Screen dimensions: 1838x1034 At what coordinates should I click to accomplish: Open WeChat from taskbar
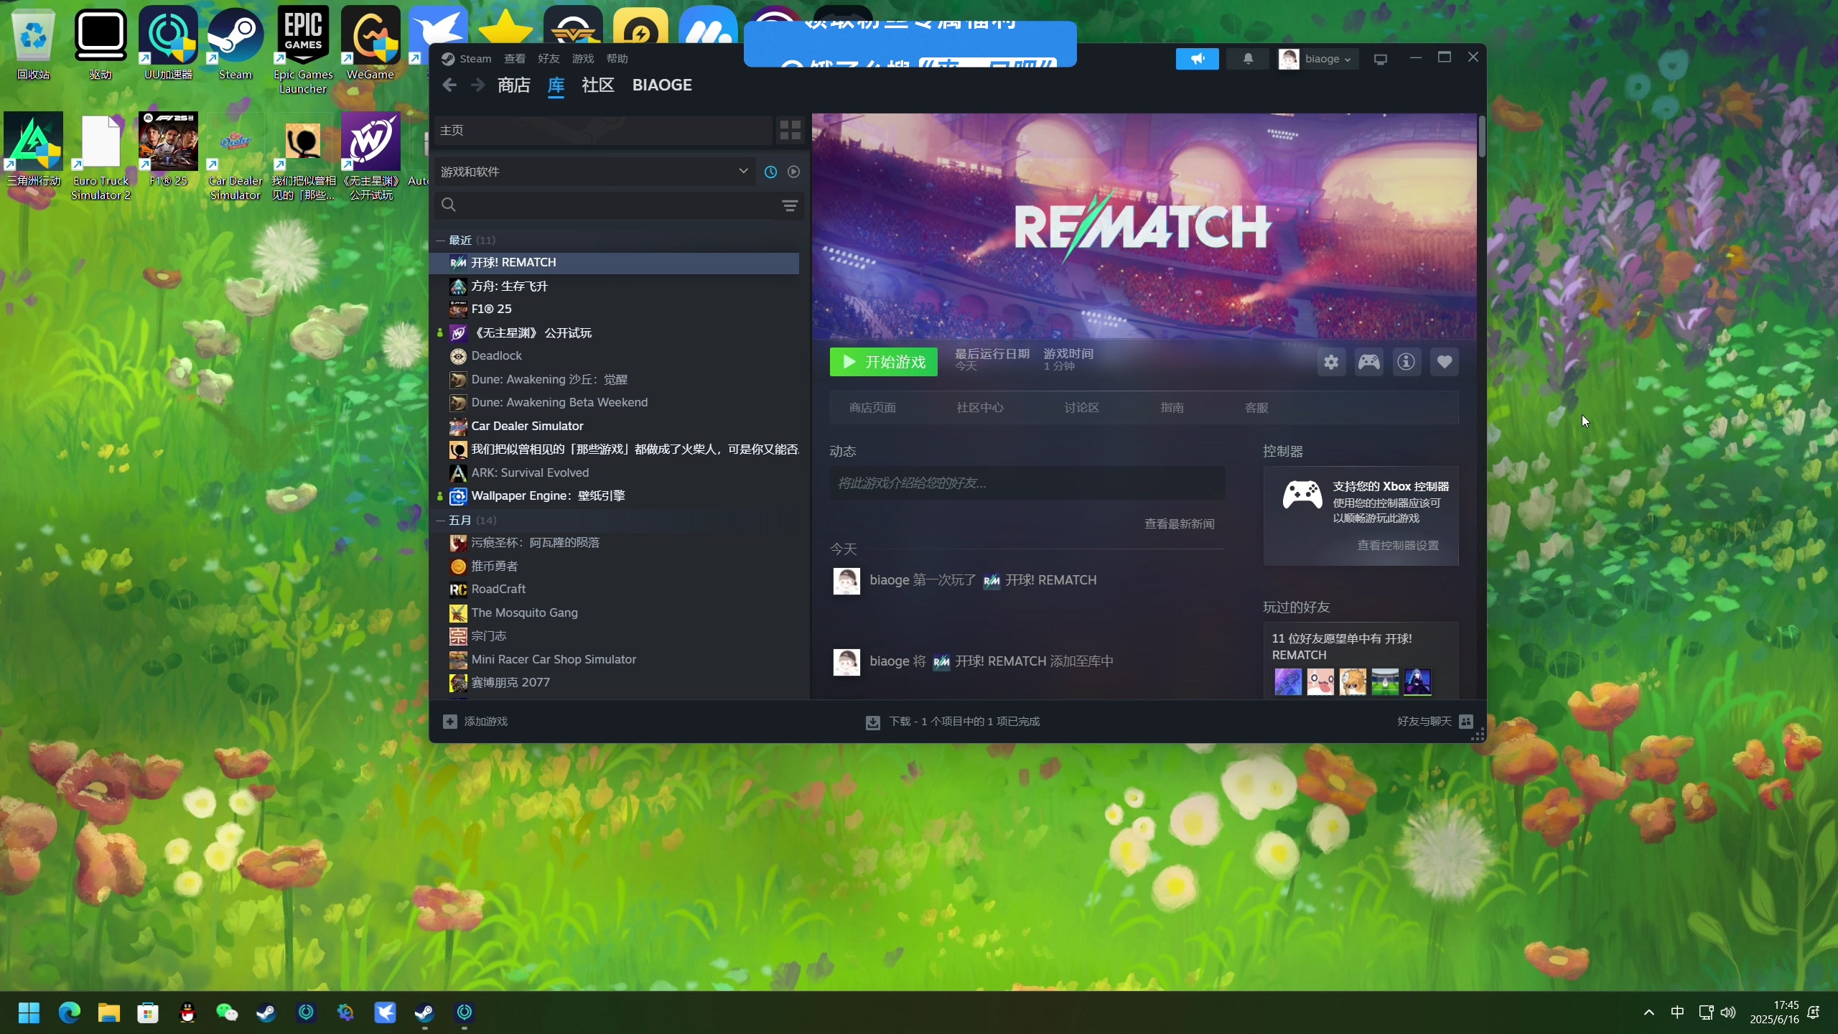[x=227, y=1013]
